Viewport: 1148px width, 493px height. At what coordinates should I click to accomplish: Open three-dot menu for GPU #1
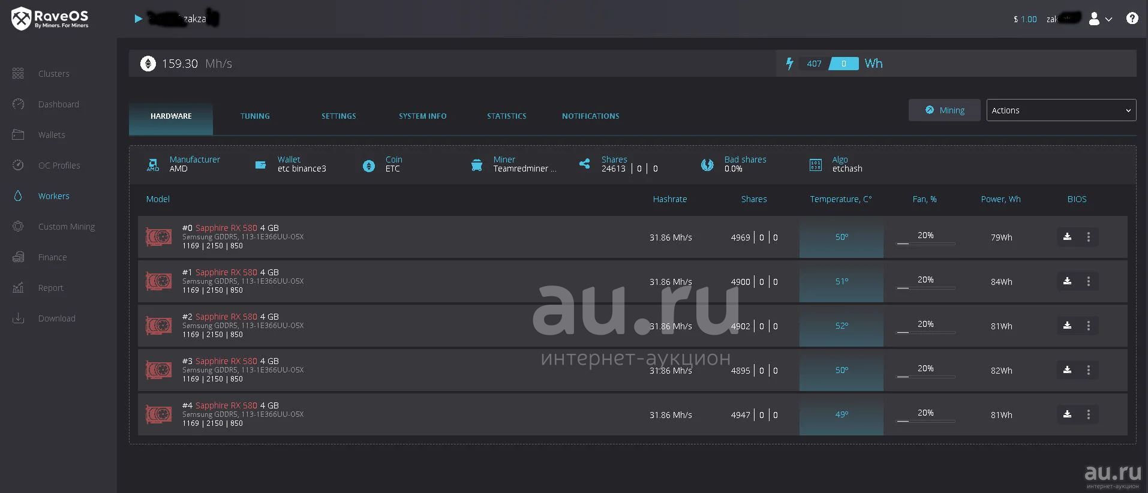pos(1088,281)
